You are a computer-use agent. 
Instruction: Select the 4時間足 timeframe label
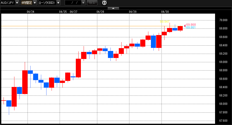(x=27, y=3)
